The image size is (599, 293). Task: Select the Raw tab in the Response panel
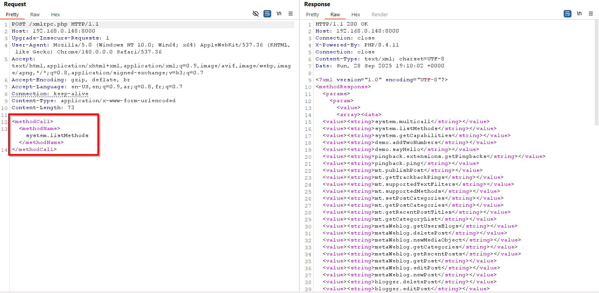tap(335, 15)
